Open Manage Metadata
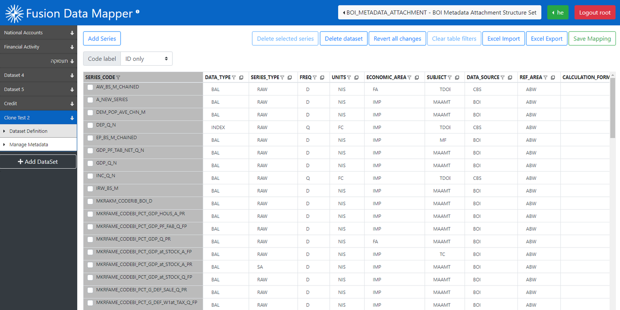The image size is (620, 310). point(29,145)
